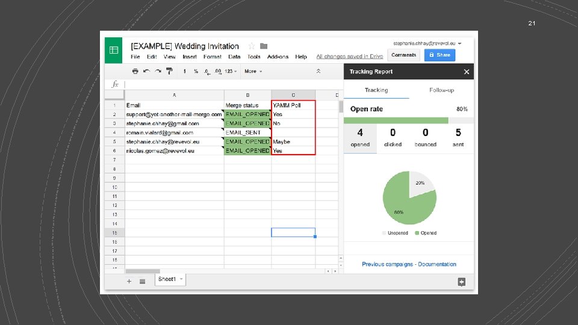Click the blue Share button

click(x=440, y=55)
